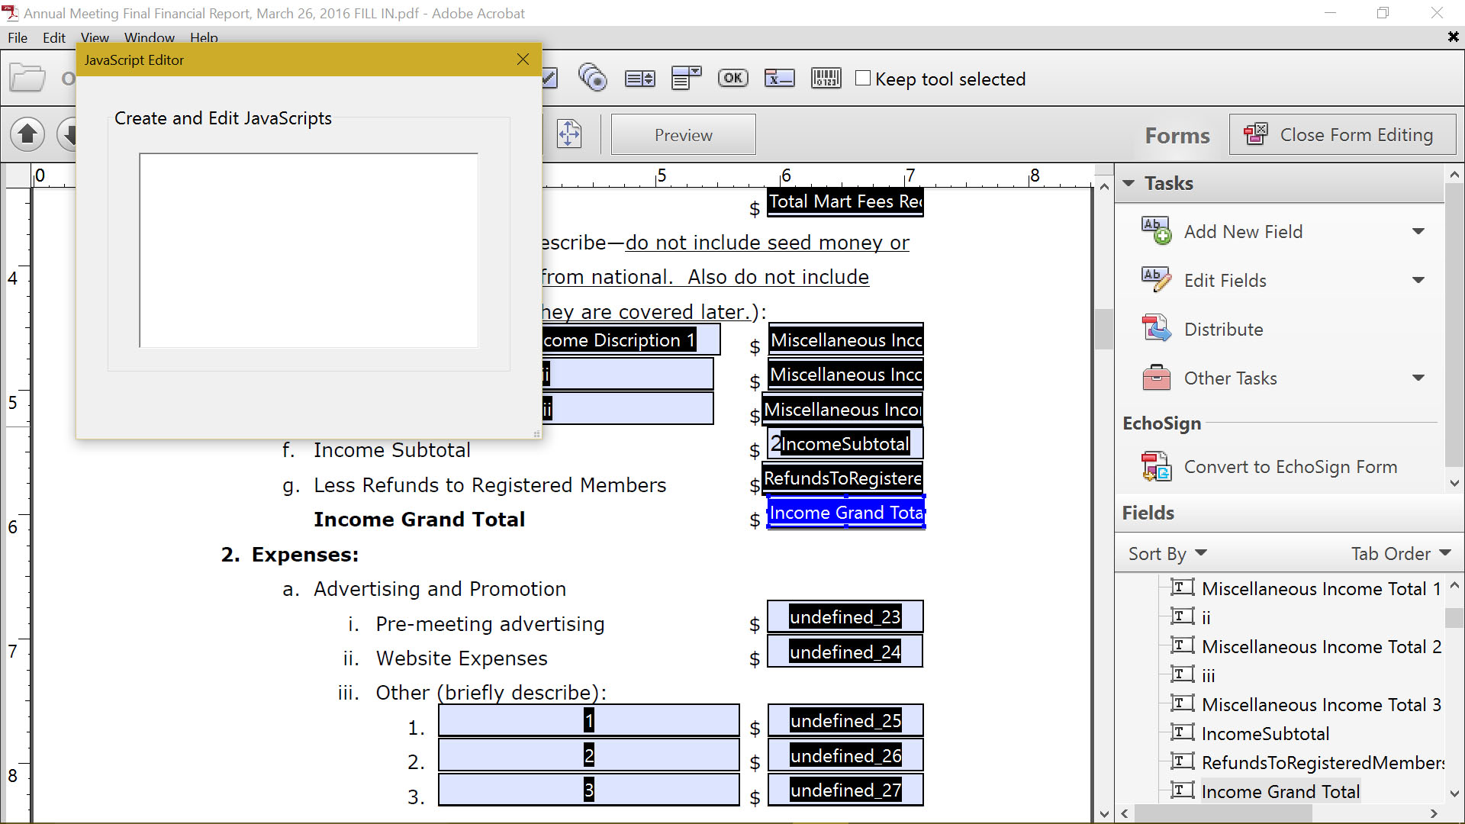This screenshot has width=1465, height=824.
Task: Open the Tab Order dropdown
Action: [x=1401, y=553]
